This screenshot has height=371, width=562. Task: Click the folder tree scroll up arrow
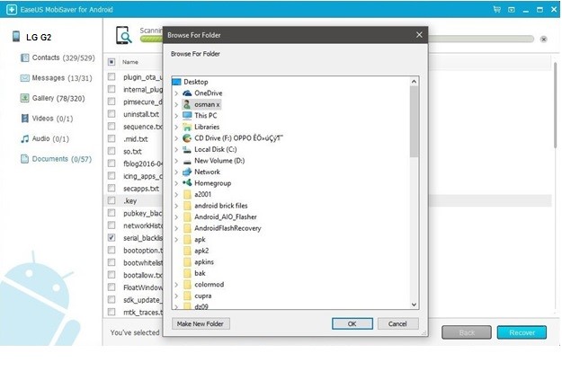(x=414, y=82)
